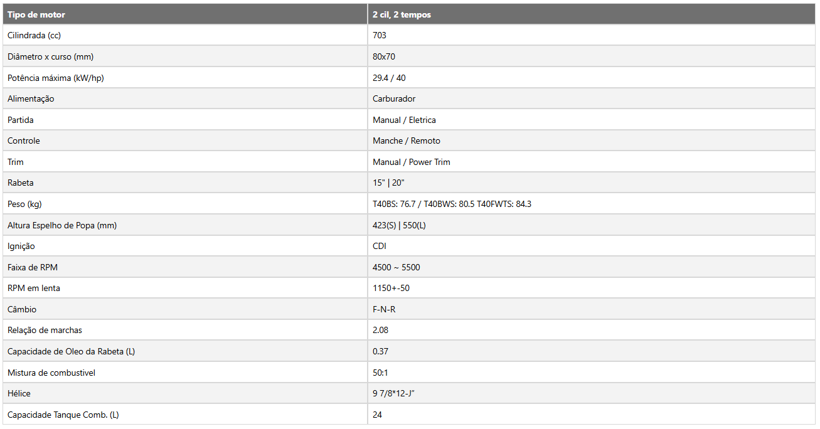The image size is (820, 429).
Task: Select the '4500 ~ 5500' RPM range
Action: (397, 267)
